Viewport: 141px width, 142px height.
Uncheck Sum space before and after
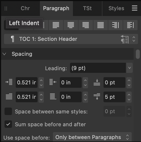click(x=8, y=124)
